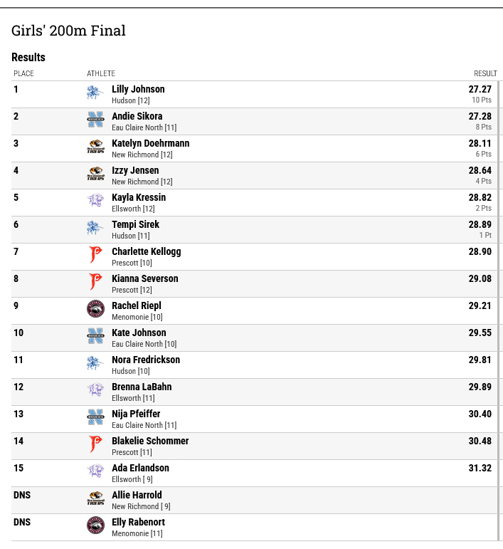Screen dimensions: 503x549
Task: Select Izzy Jensen's name link
Action: click(135, 170)
